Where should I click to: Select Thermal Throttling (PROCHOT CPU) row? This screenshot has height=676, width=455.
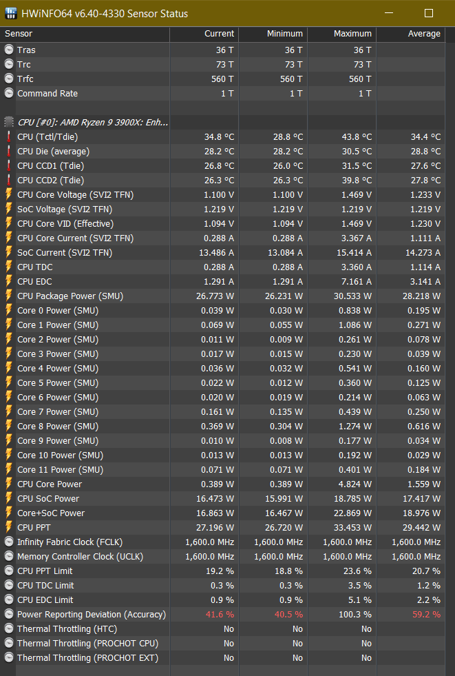click(x=222, y=643)
